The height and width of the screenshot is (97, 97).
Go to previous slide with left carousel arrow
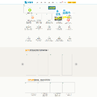click(x=23, y=64)
